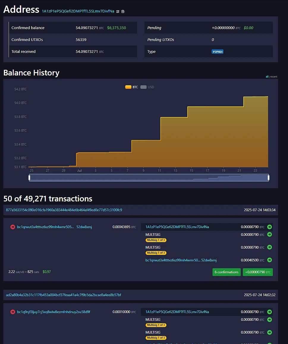Toggle the BTC series in the chart legend

131,87
